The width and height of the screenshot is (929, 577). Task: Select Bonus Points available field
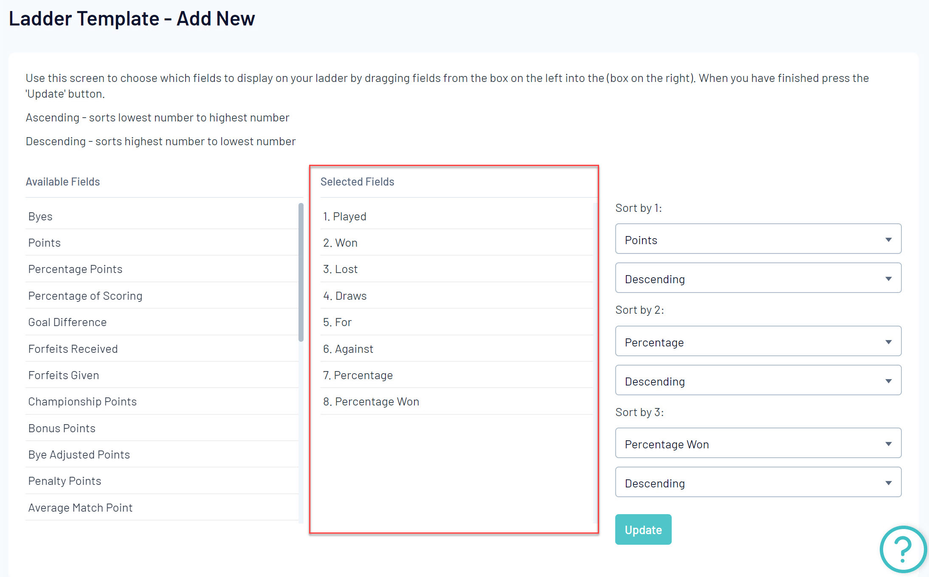click(162, 428)
